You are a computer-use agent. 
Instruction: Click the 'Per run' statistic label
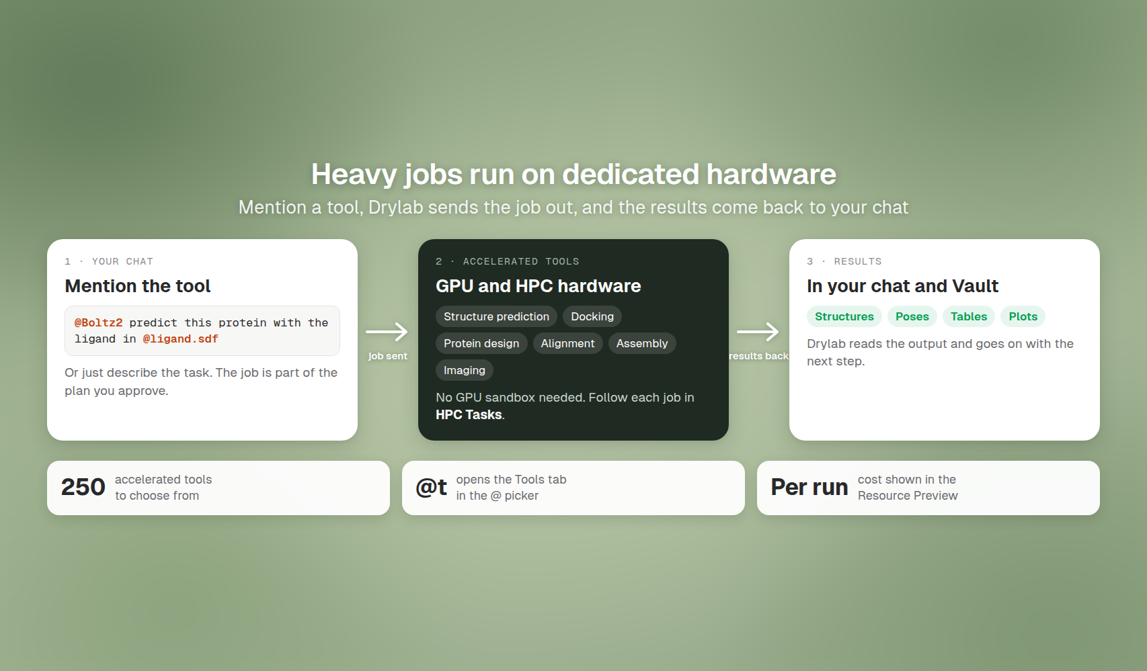[809, 488]
